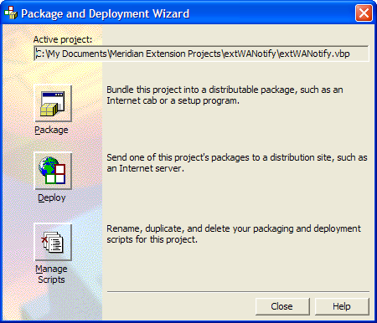Screen dimensions: 377x323
Task: Click the 'Package and Deployment Wizard' title text
Action: click(106, 13)
